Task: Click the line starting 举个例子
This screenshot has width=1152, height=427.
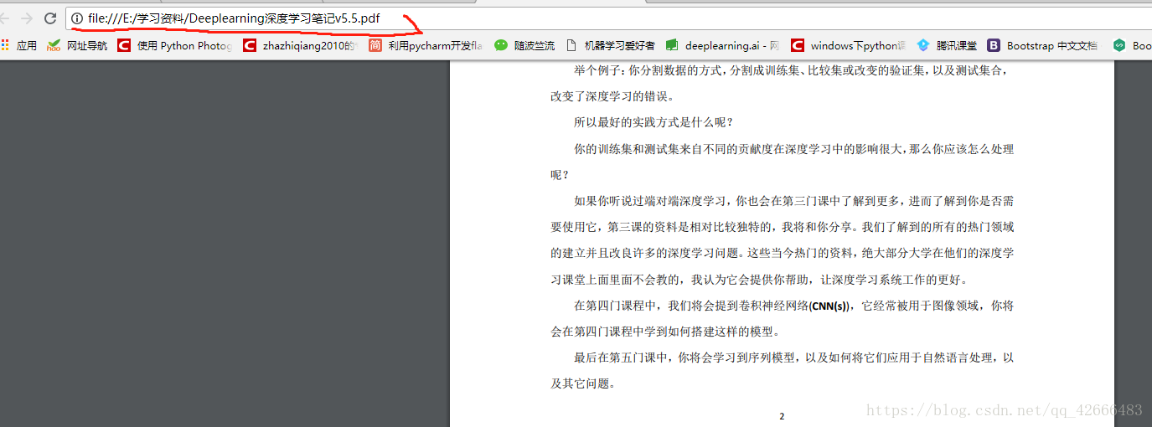Action: tap(793, 70)
